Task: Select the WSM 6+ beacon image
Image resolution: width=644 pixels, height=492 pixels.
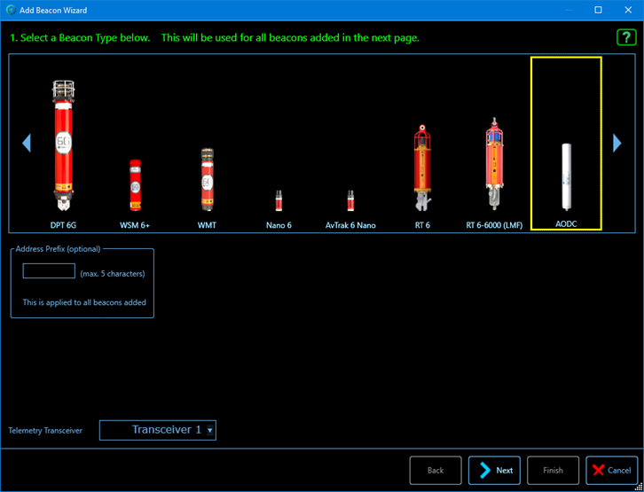Action: click(x=135, y=185)
